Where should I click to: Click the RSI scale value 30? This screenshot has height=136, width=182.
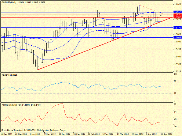click(175, 93)
